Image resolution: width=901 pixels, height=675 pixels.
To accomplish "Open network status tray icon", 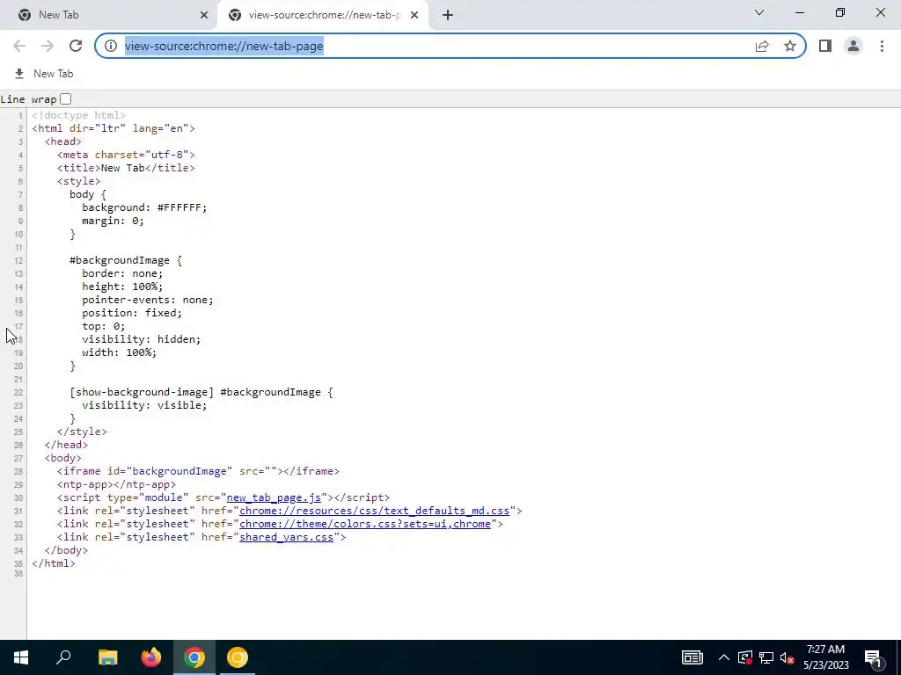I will click(766, 657).
